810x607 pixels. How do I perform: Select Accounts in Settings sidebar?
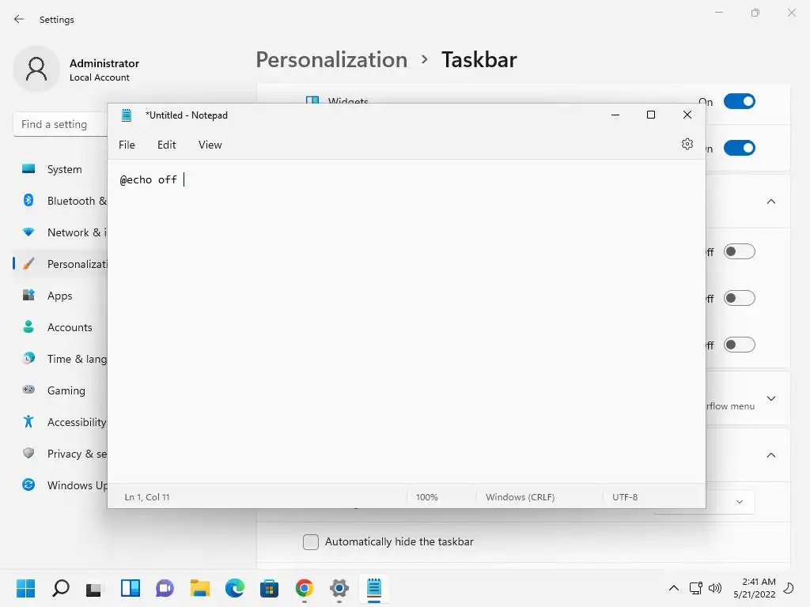coord(60,327)
